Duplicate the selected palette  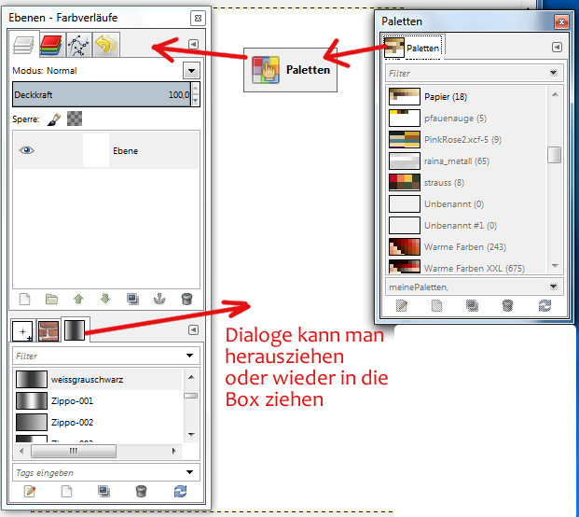click(473, 305)
